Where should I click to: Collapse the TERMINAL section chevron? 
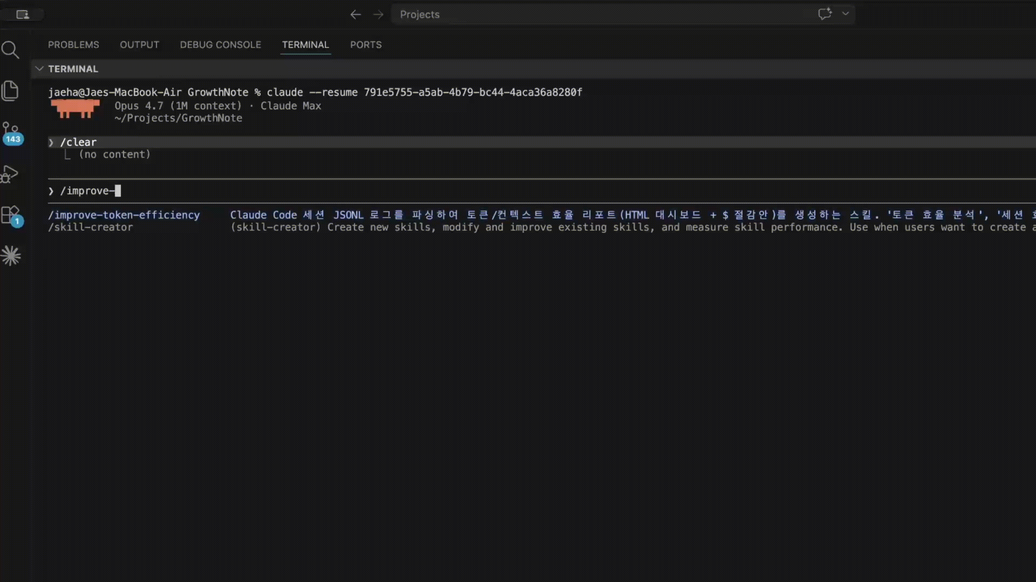point(39,69)
